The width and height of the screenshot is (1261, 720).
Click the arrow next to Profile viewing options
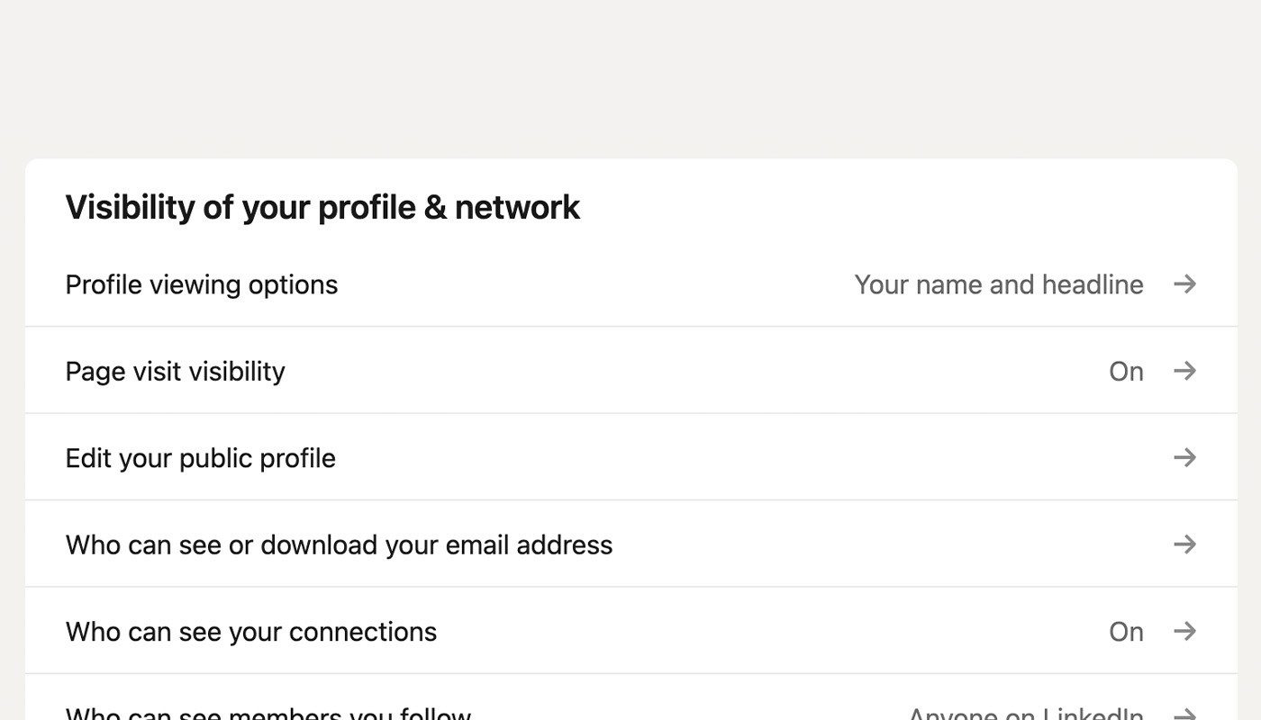click(x=1185, y=283)
